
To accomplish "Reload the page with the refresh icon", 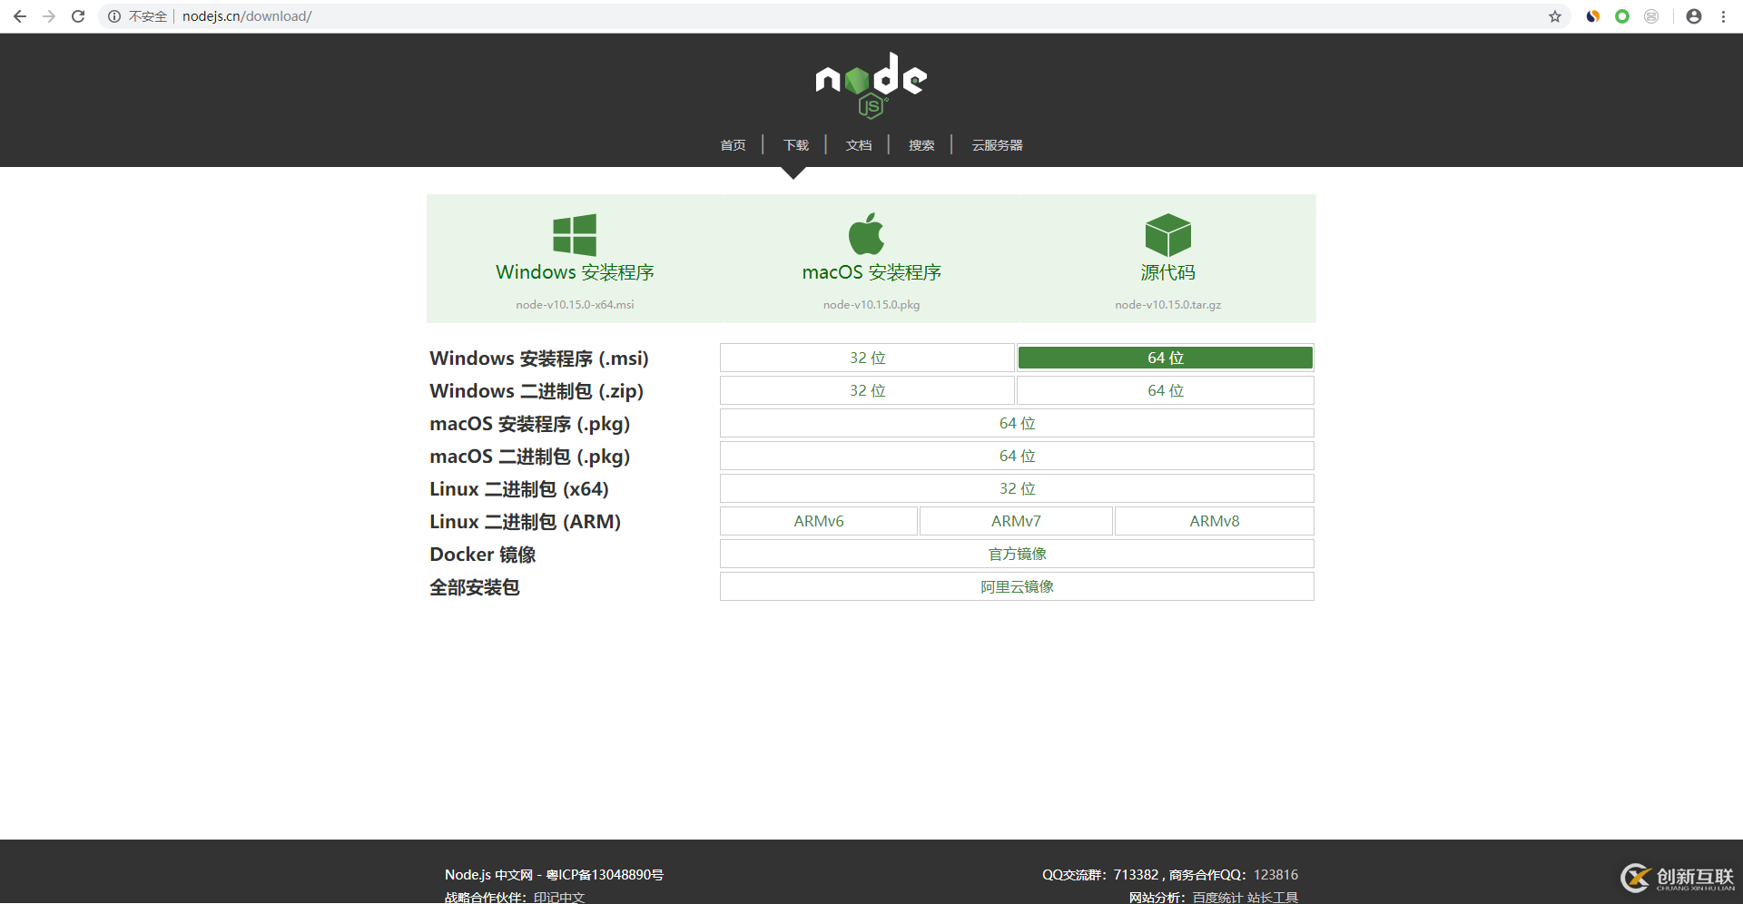I will tap(78, 16).
